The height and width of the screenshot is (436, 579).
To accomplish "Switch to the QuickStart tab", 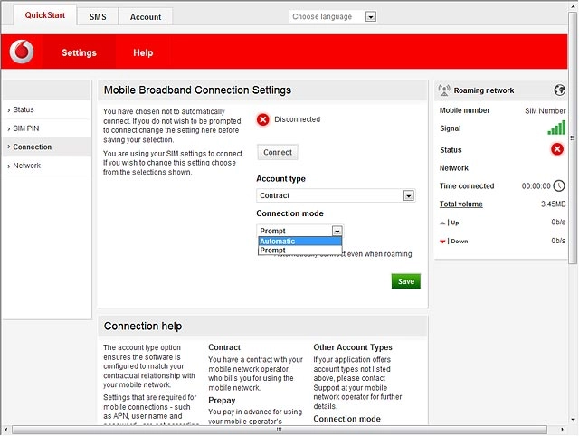I will pos(45,15).
